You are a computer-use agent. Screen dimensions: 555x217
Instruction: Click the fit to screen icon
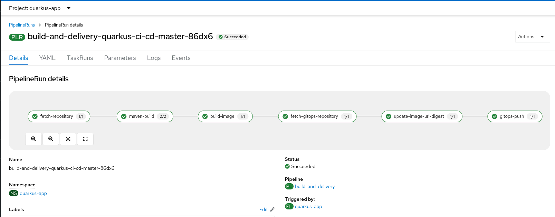(68, 139)
